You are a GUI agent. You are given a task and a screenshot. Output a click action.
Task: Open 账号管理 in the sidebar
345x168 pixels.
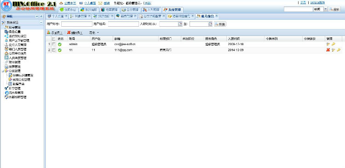[x=15, y=28]
